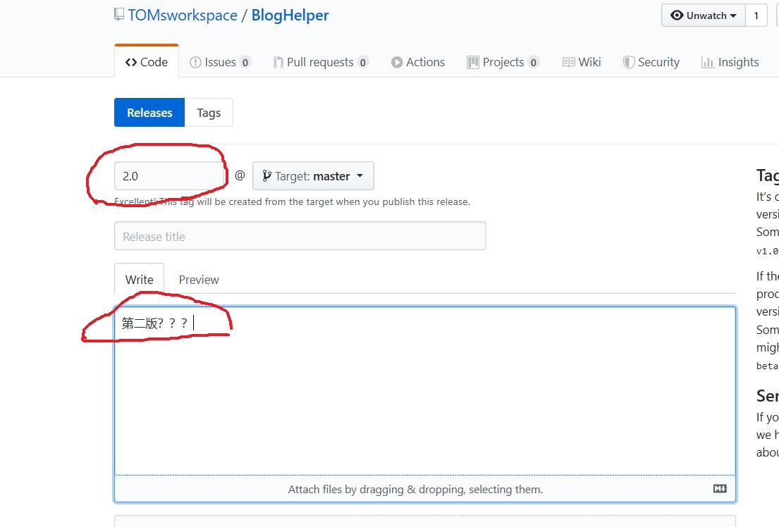The image size is (779, 527).
Task: Click the Issues counter badge
Action: tap(245, 62)
